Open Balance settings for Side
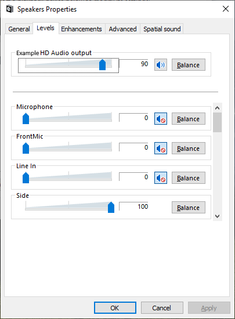235x319 pixels. click(189, 208)
